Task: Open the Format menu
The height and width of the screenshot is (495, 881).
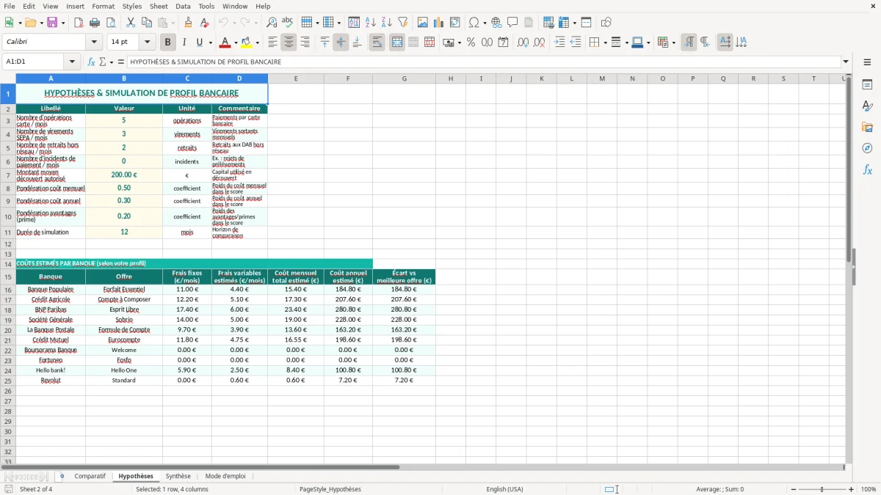Action: [x=104, y=6]
